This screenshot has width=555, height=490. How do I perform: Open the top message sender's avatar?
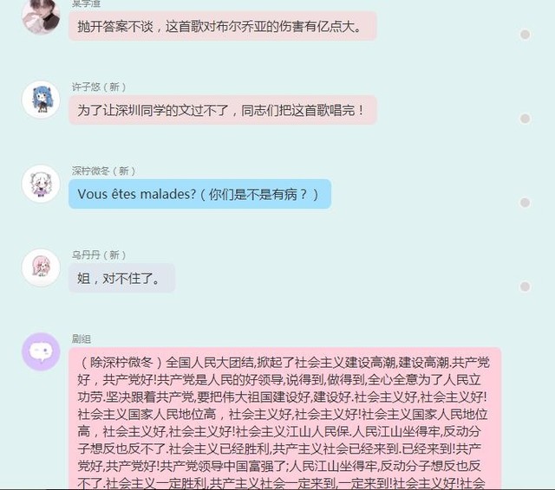[x=41, y=16]
